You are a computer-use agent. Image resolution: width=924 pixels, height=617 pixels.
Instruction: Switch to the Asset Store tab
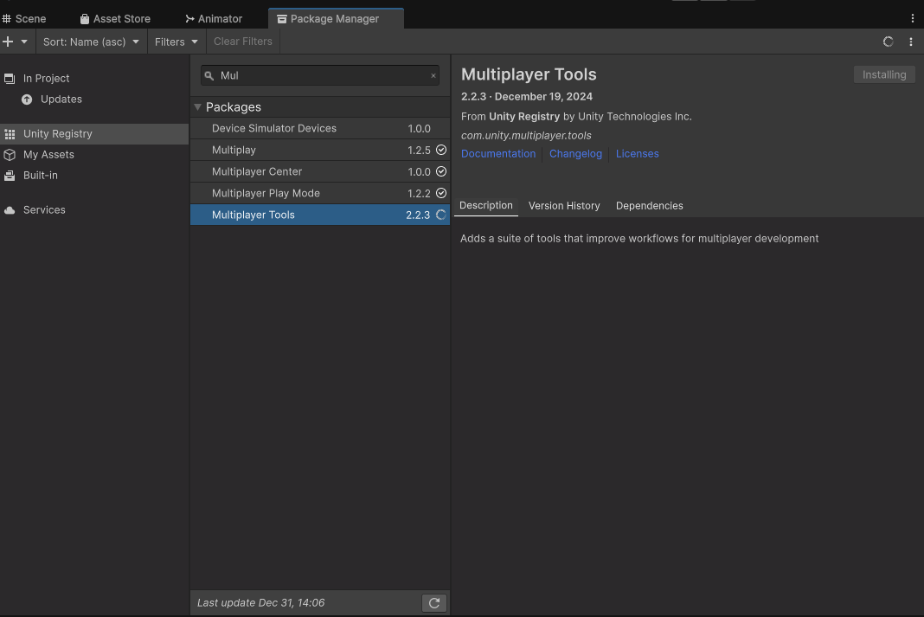pos(116,19)
